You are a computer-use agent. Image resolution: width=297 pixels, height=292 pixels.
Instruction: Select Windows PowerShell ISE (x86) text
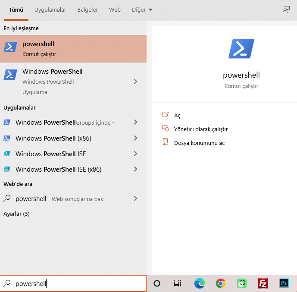click(x=58, y=170)
